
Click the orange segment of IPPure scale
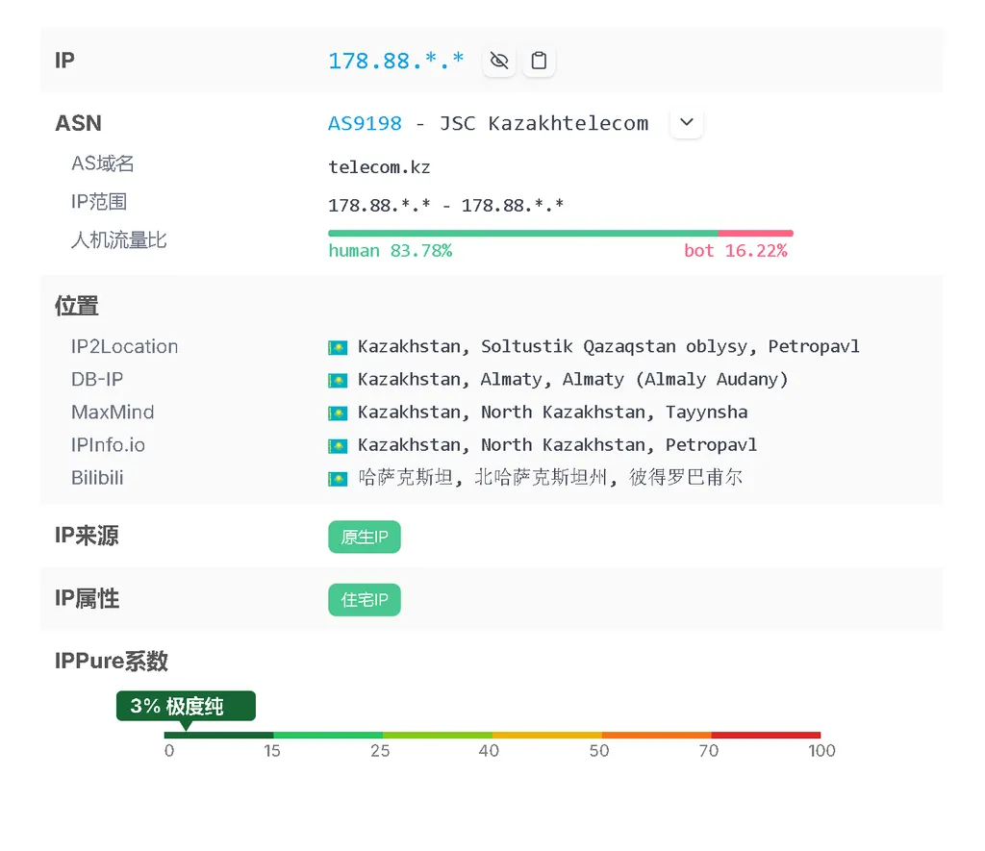pyautogui.click(x=656, y=736)
